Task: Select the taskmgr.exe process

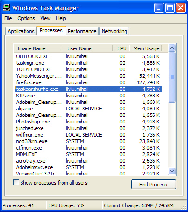Action: [x=89, y=63]
